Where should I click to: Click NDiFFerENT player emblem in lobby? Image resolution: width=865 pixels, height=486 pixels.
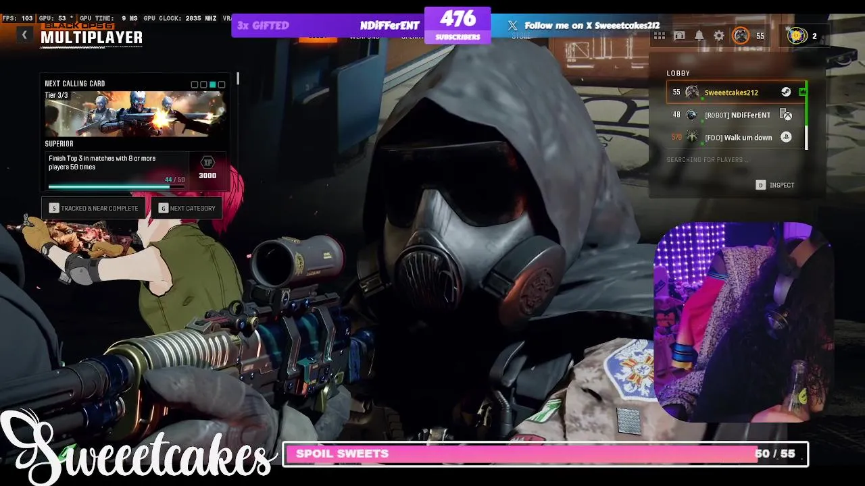point(691,115)
